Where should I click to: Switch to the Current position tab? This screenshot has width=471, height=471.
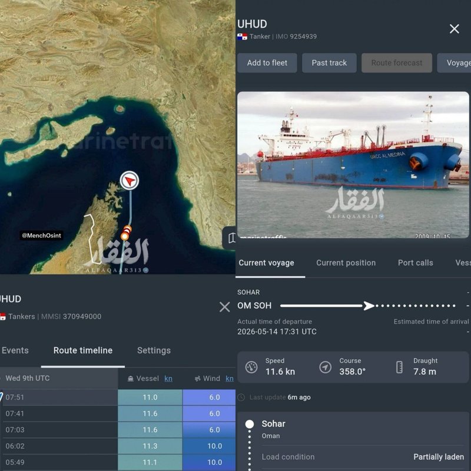click(x=346, y=263)
